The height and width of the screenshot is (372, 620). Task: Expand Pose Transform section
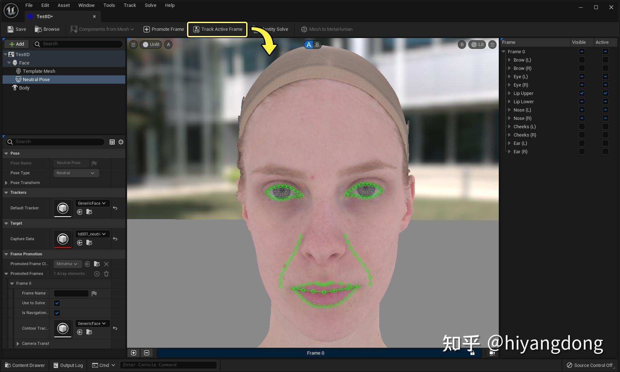click(6, 183)
